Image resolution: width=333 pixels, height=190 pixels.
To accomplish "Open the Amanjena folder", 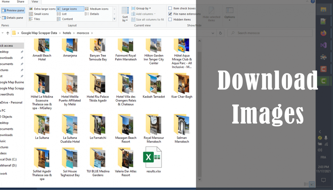I will pyautogui.click(x=70, y=48).
